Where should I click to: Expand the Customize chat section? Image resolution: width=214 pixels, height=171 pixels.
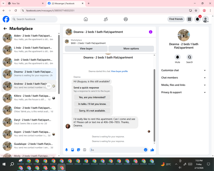pyautogui.click(x=184, y=70)
